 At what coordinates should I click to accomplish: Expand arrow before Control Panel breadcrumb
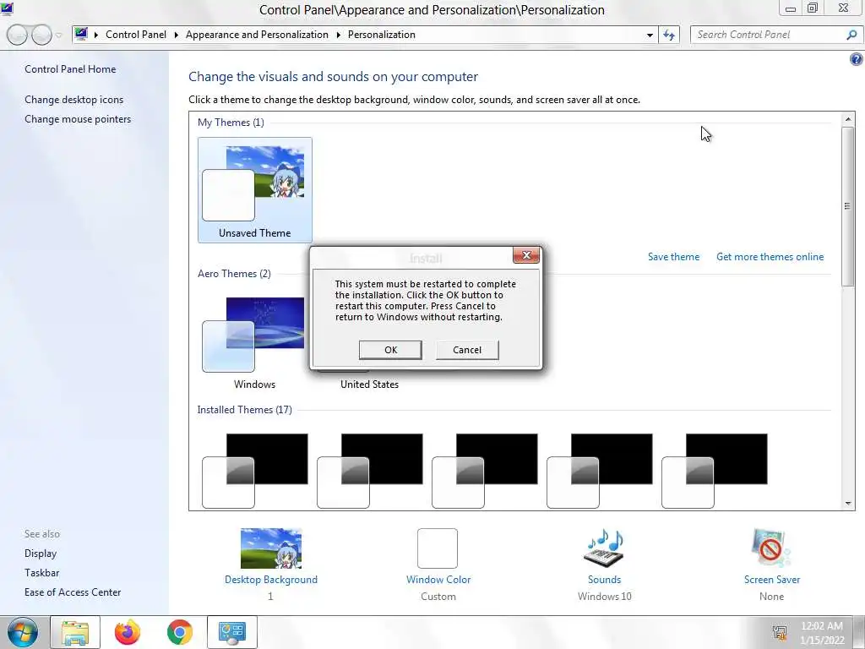96,35
